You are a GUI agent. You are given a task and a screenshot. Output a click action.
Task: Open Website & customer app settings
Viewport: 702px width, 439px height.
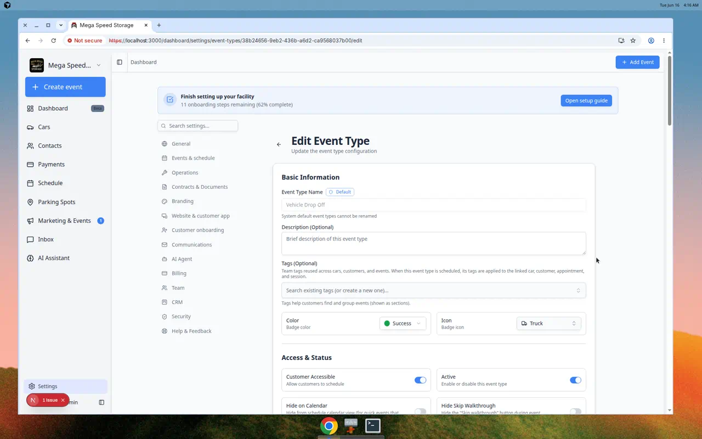(x=201, y=216)
